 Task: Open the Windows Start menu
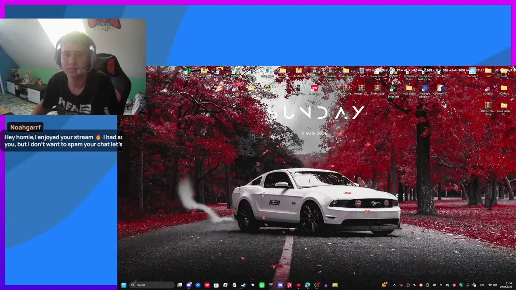point(124,285)
